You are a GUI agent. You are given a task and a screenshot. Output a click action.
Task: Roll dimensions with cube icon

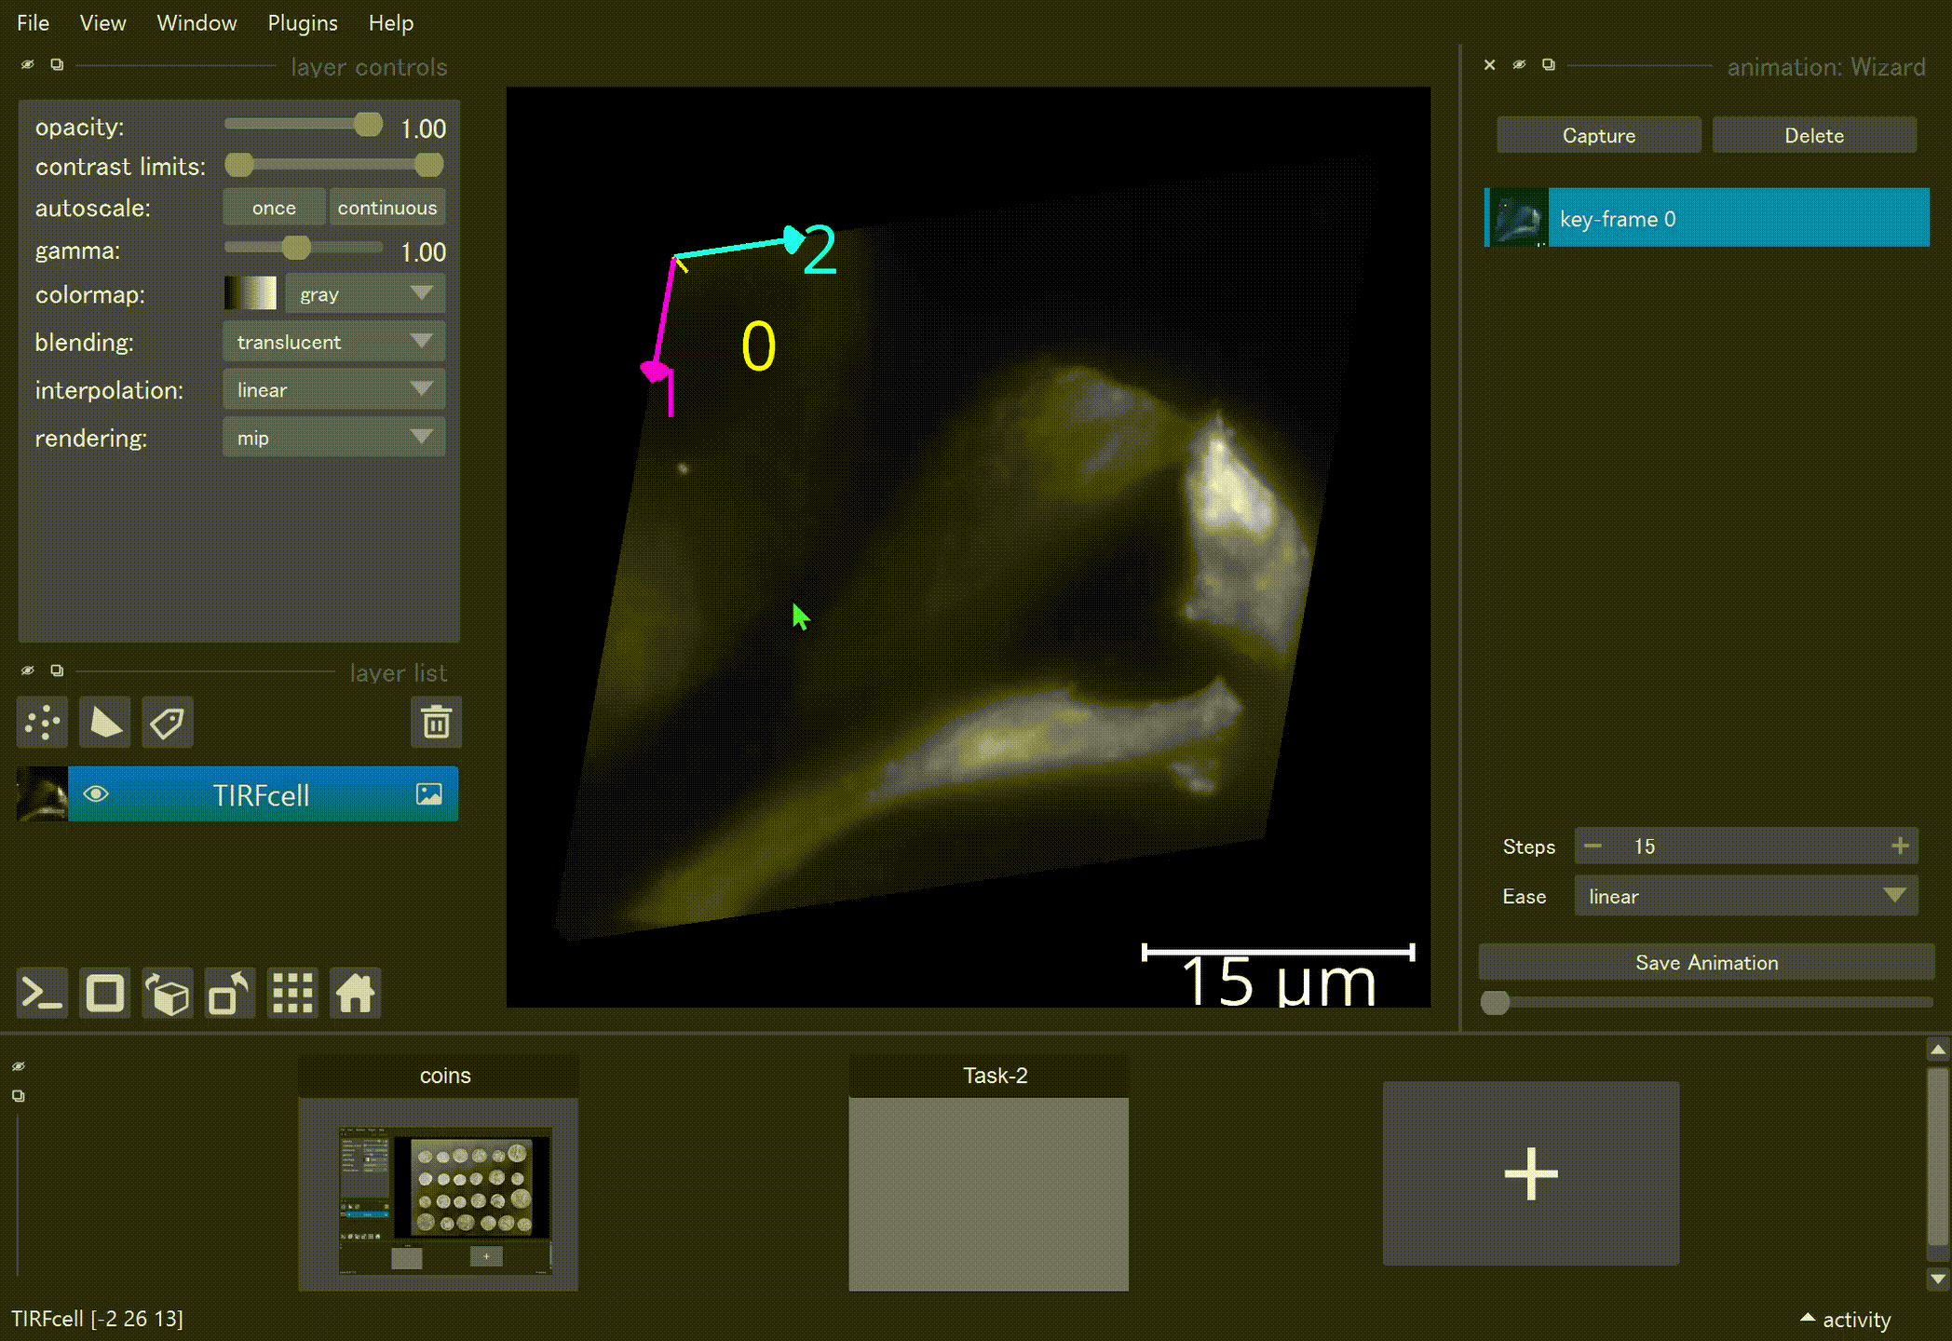(x=168, y=994)
